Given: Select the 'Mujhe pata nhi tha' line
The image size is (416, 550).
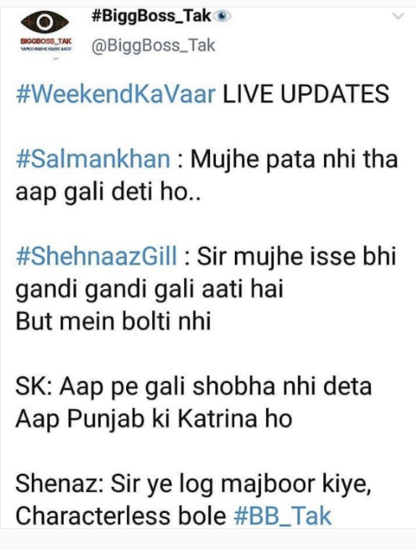Looking at the screenshot, I should [x=294, y=160].
